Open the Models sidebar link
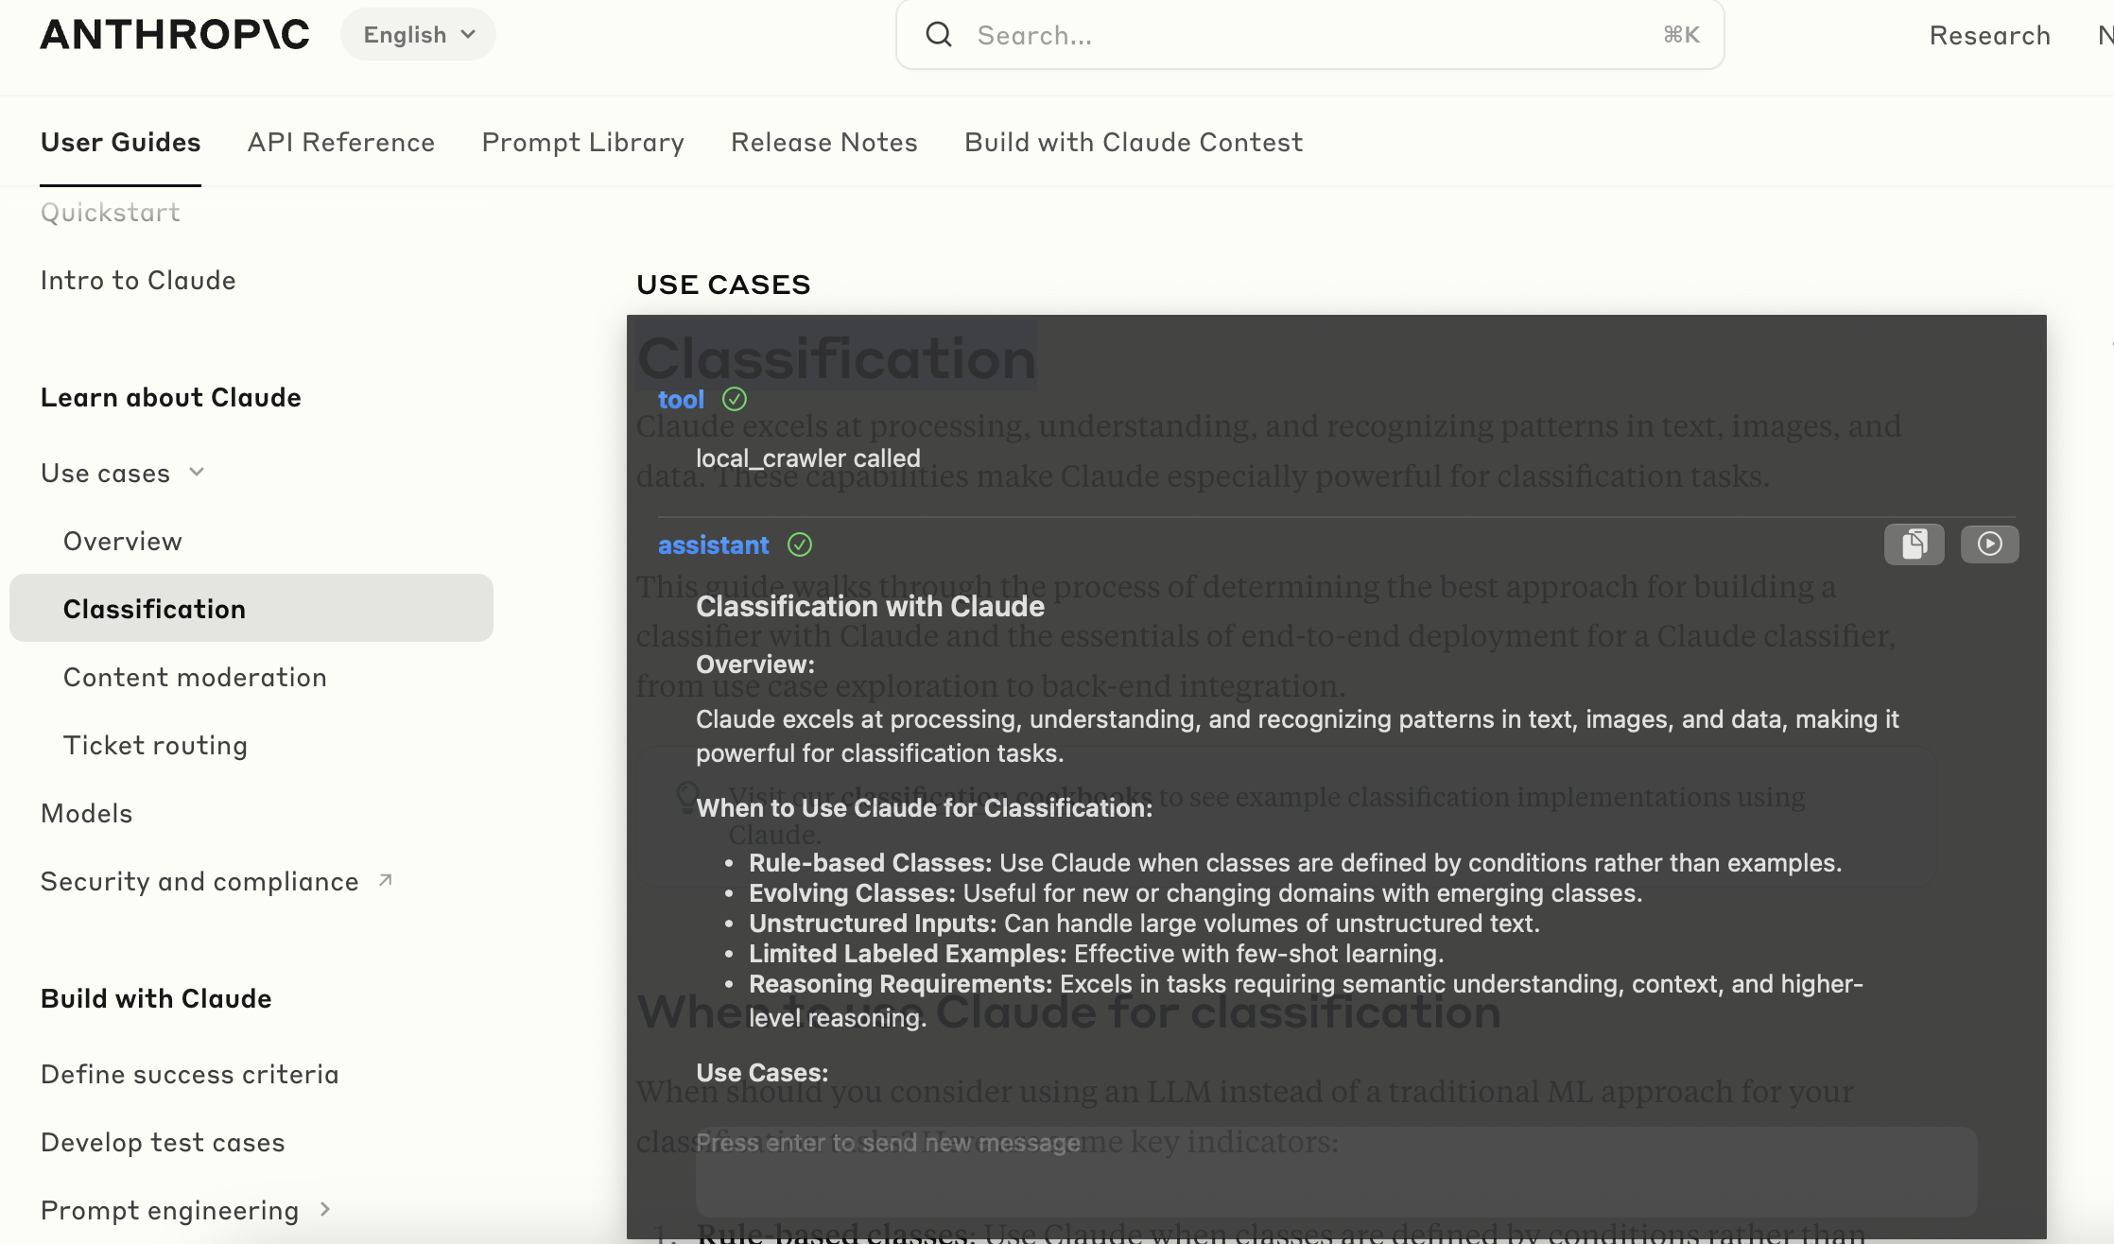This screenshot has width=2114, height=1244. pos(86,813)
